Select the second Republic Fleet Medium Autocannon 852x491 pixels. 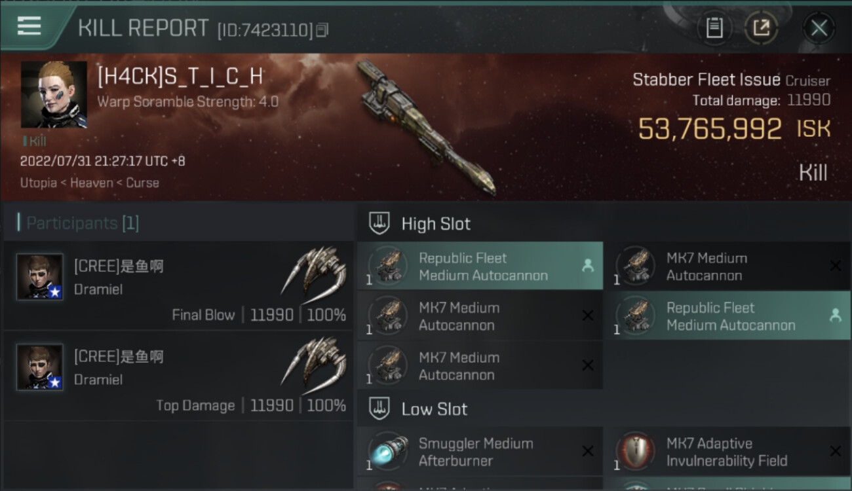point(728,316)
